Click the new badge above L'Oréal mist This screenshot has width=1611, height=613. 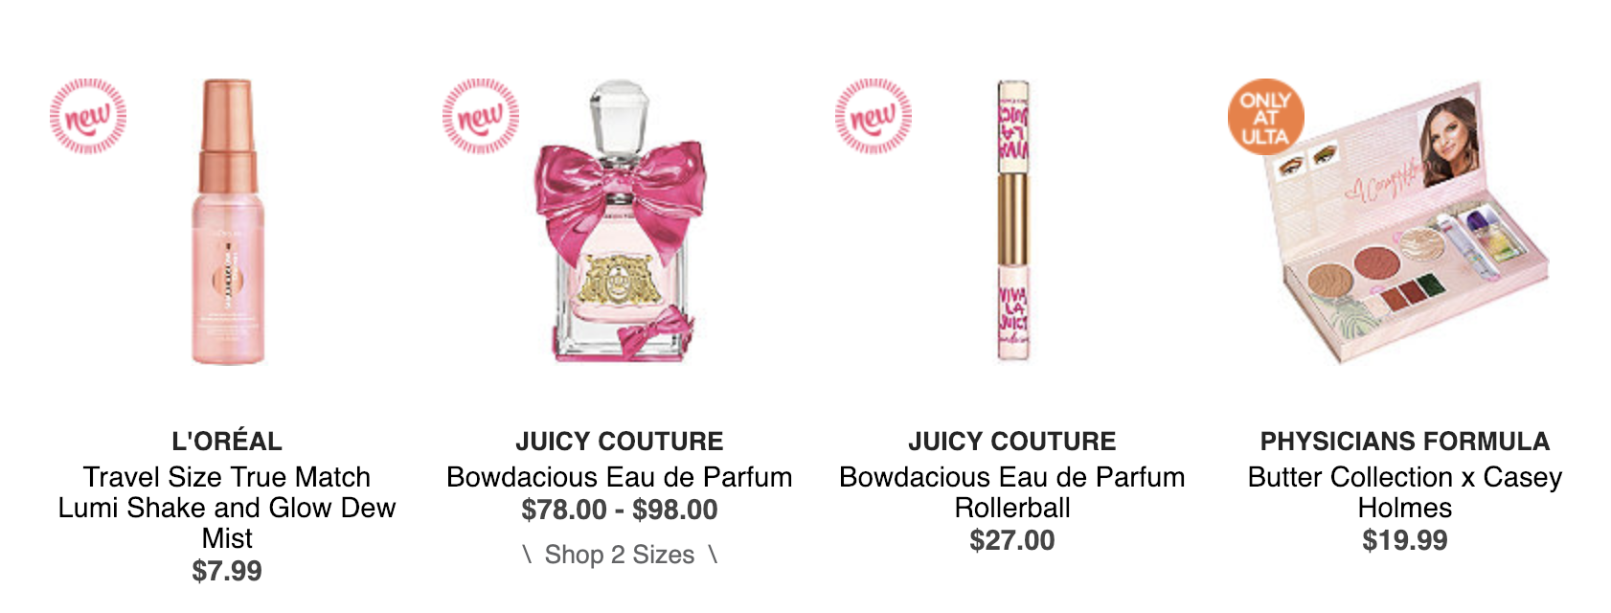pyautogui.click(x=88, y=117)
